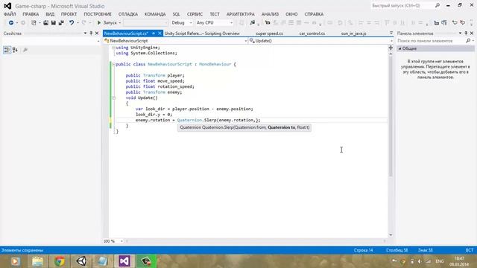
Task: Open Unity from the taskbar
Action: (x=81, y=261)
